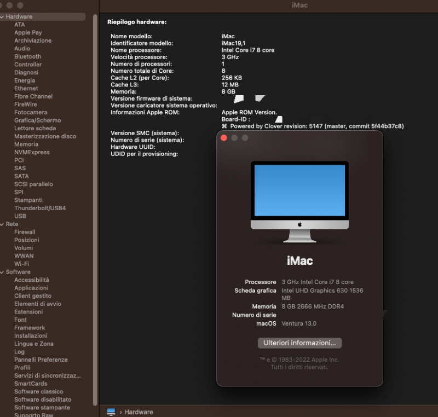Close the About This Mac window
This screenshot has width=438, height=417.
(x=224, y=138)
